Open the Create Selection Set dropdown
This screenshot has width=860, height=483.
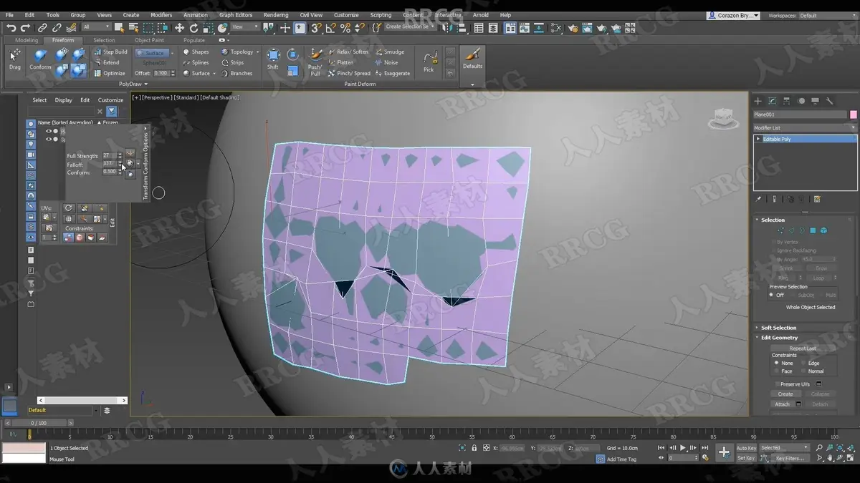point(411,27)
